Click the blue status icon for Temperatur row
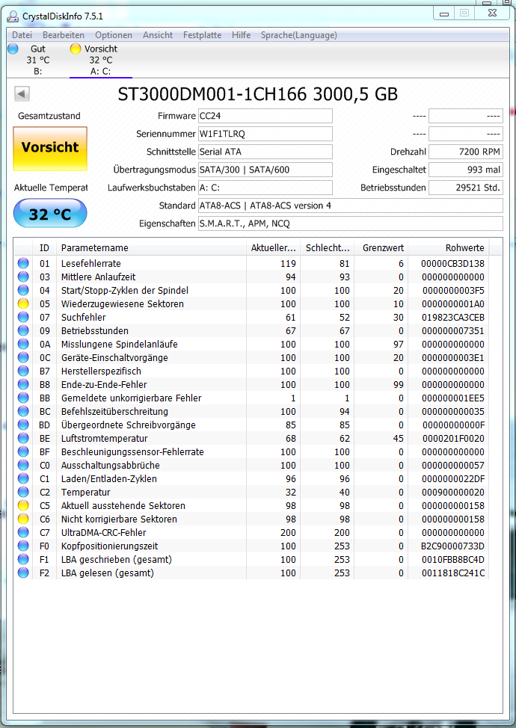Viewport: 516px width, 728px height. coord(23,492)
